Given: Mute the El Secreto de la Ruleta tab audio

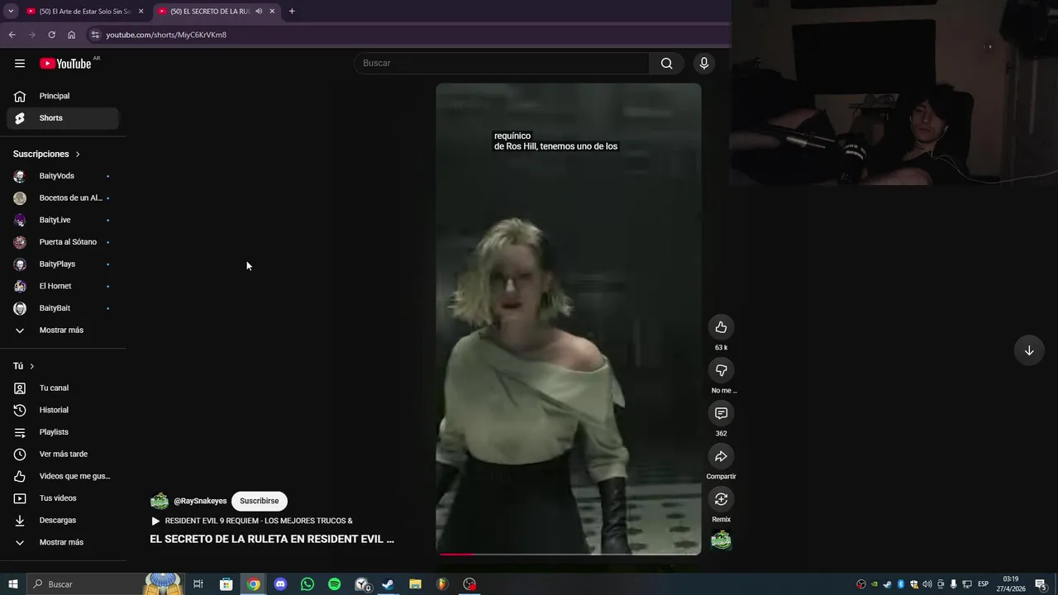Looking at the screenshot, I should 259,12.
